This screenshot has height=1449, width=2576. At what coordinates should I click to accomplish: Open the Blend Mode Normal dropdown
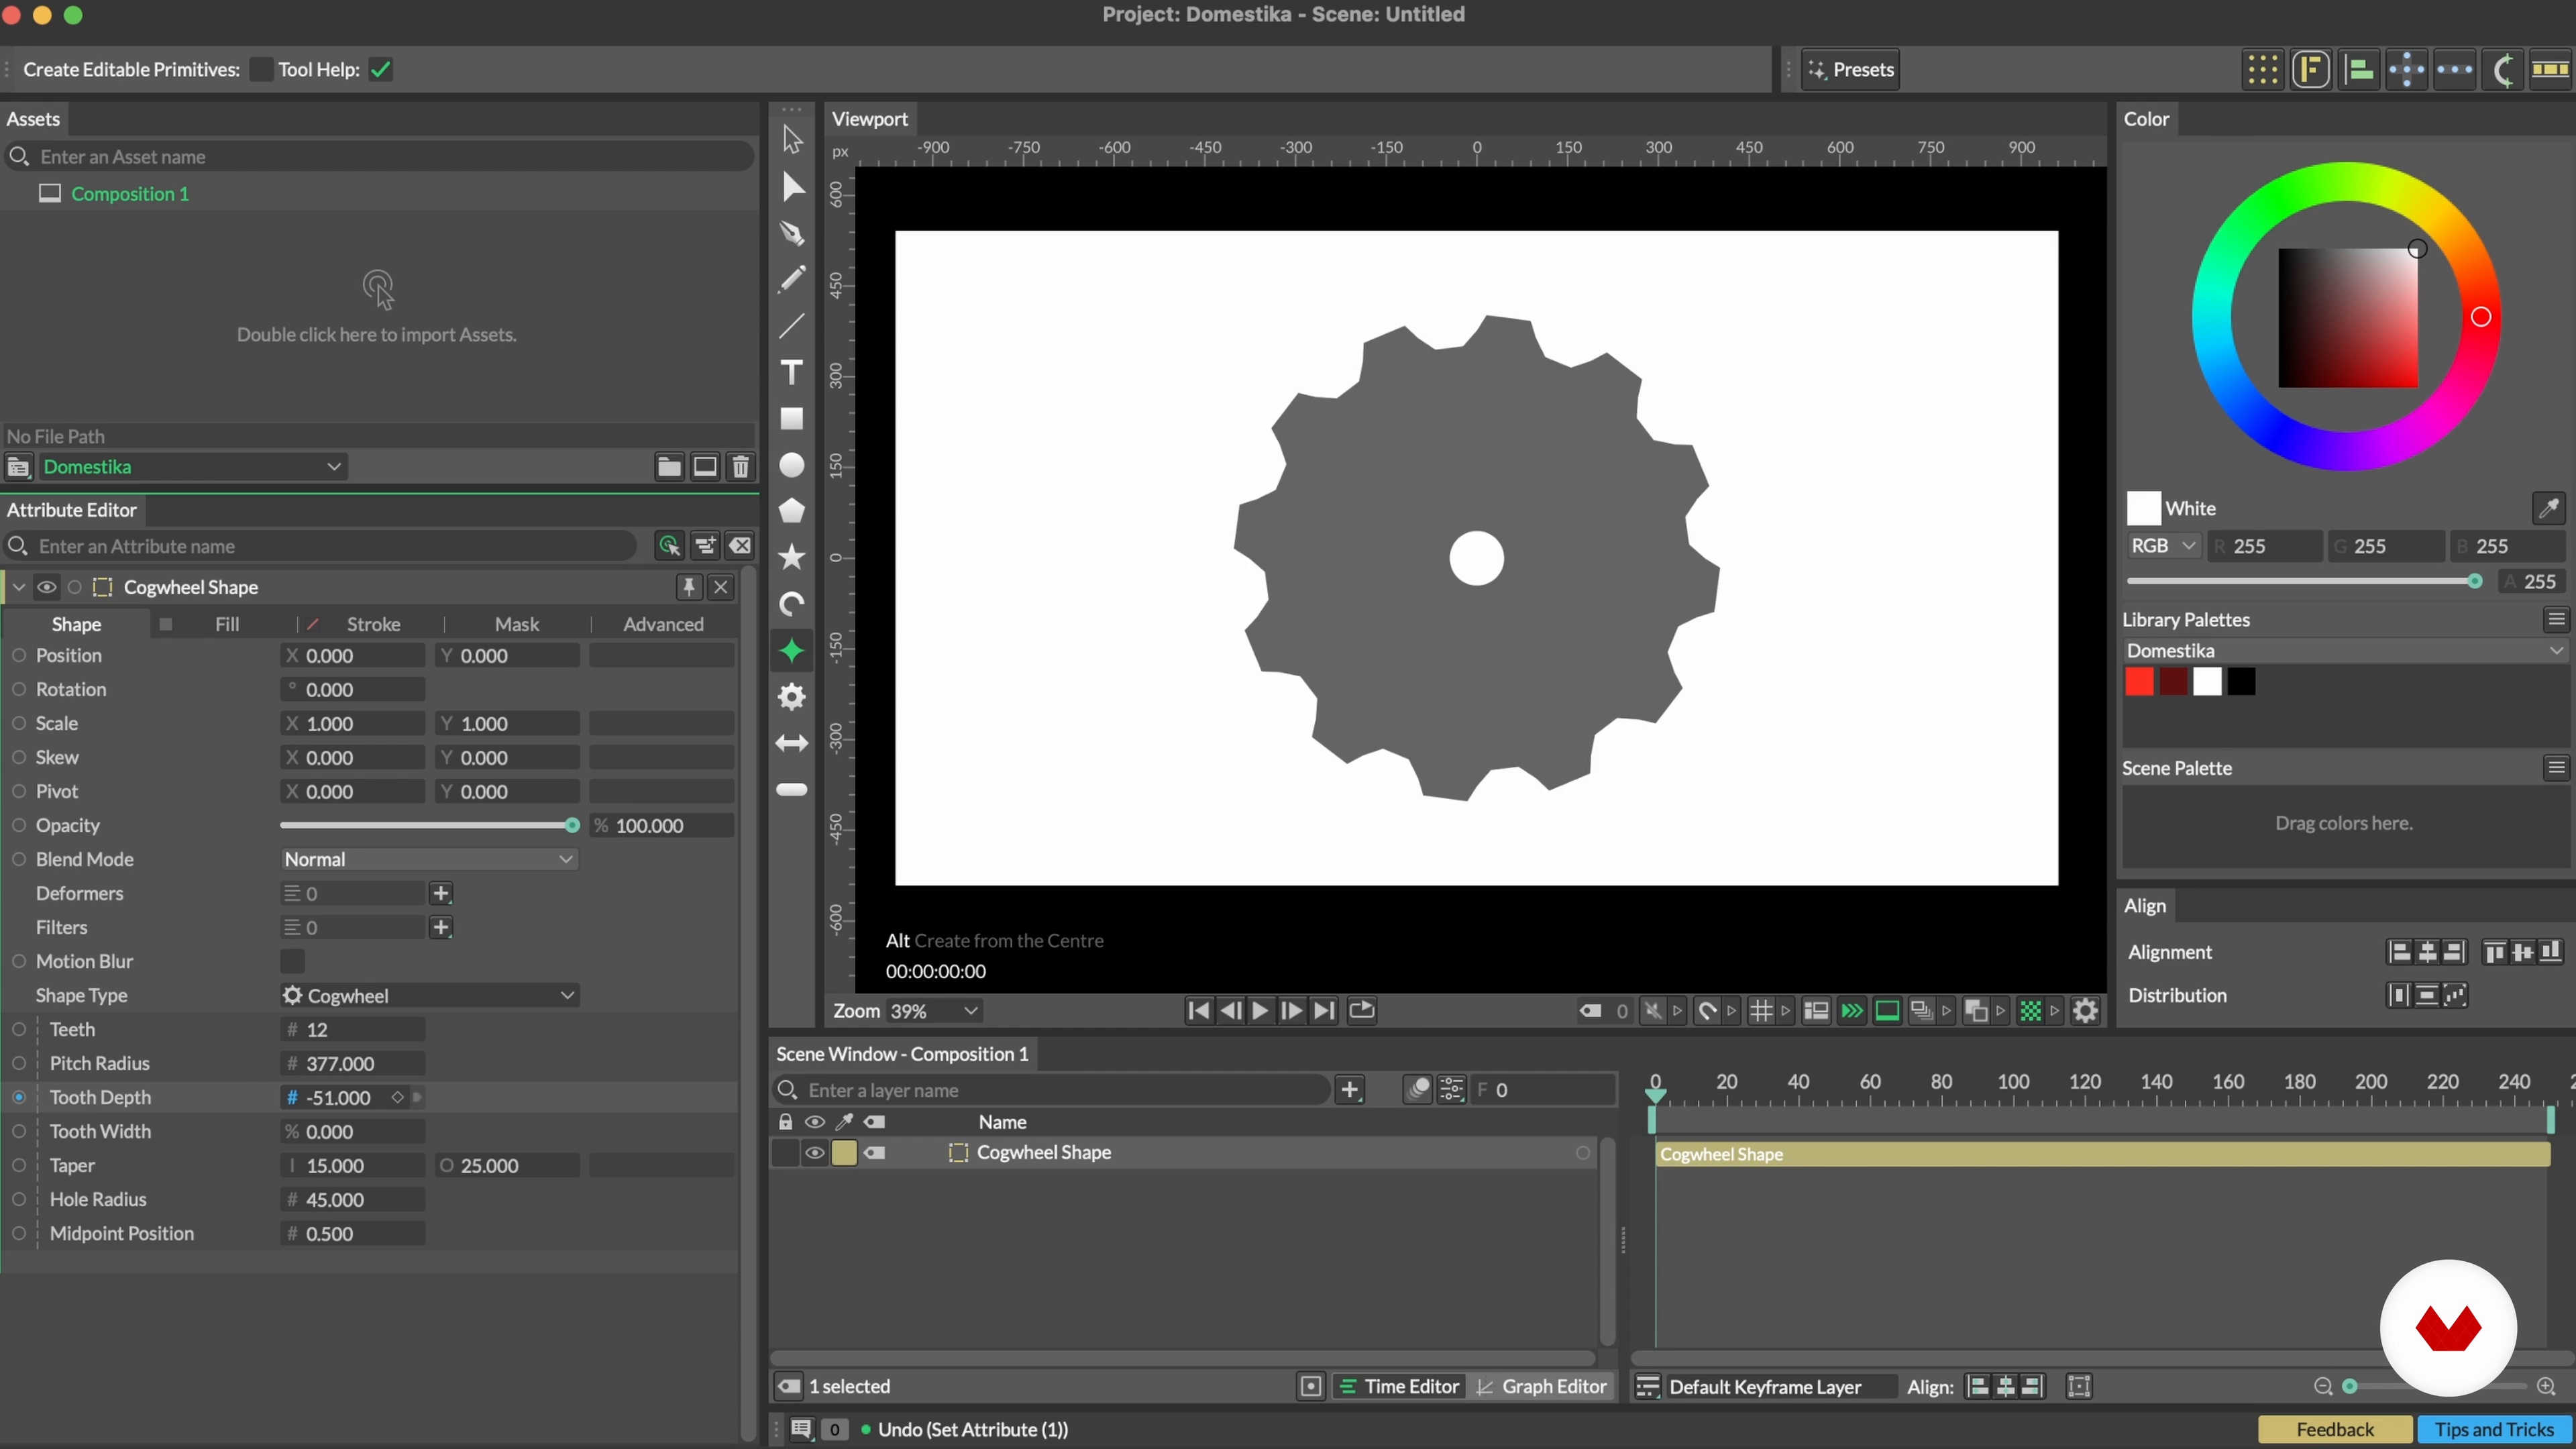(429, 859)
